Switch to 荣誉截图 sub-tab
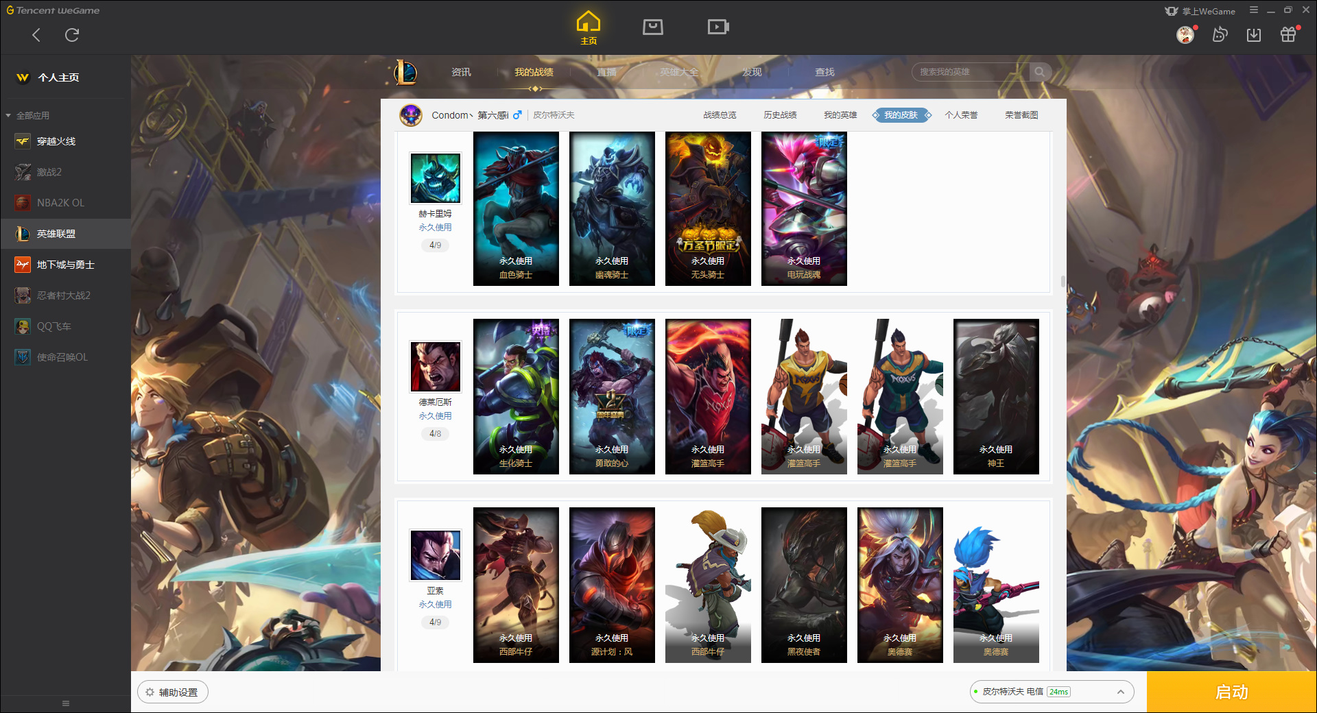Image resolution: width=1317 pixels, height=713 pixels. coord(1021,115)
